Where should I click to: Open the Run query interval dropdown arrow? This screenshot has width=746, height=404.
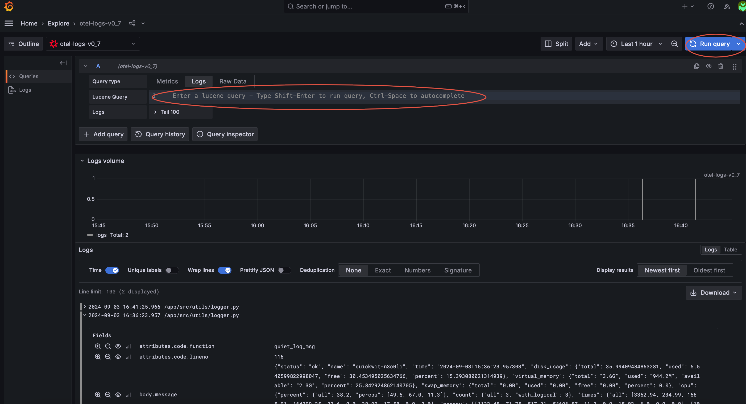pos(739,44)
